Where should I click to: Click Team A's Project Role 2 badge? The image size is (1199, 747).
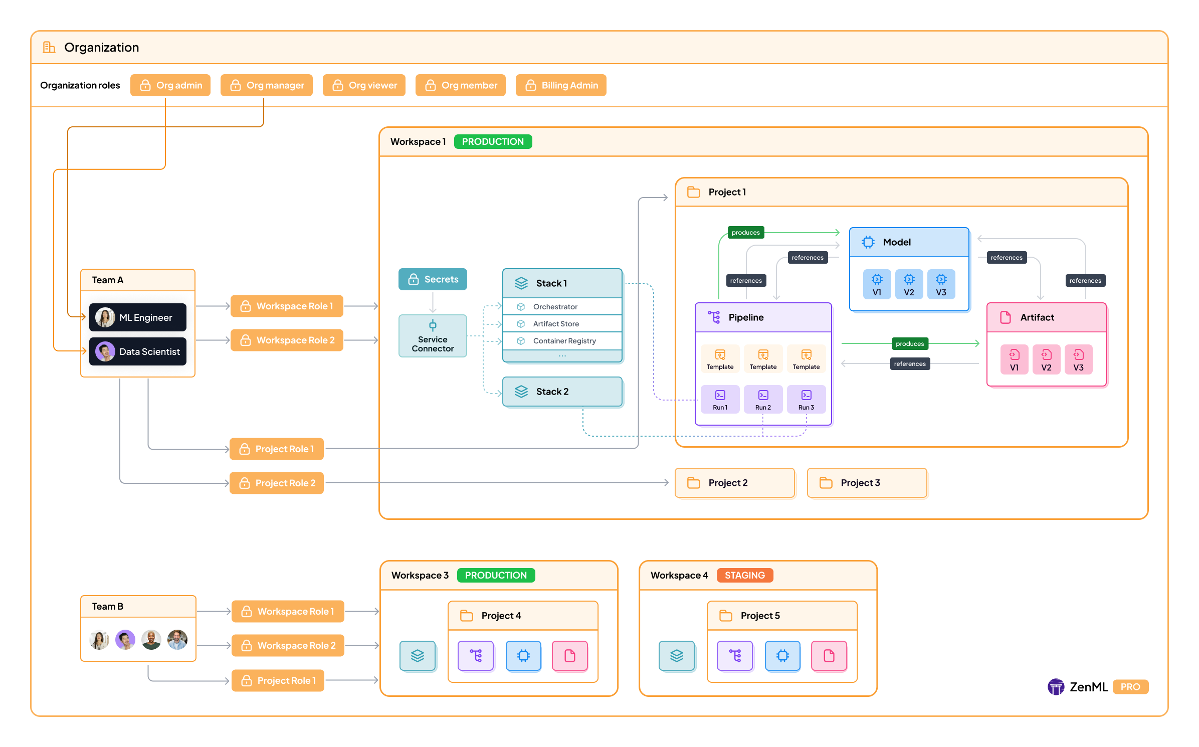277,483
